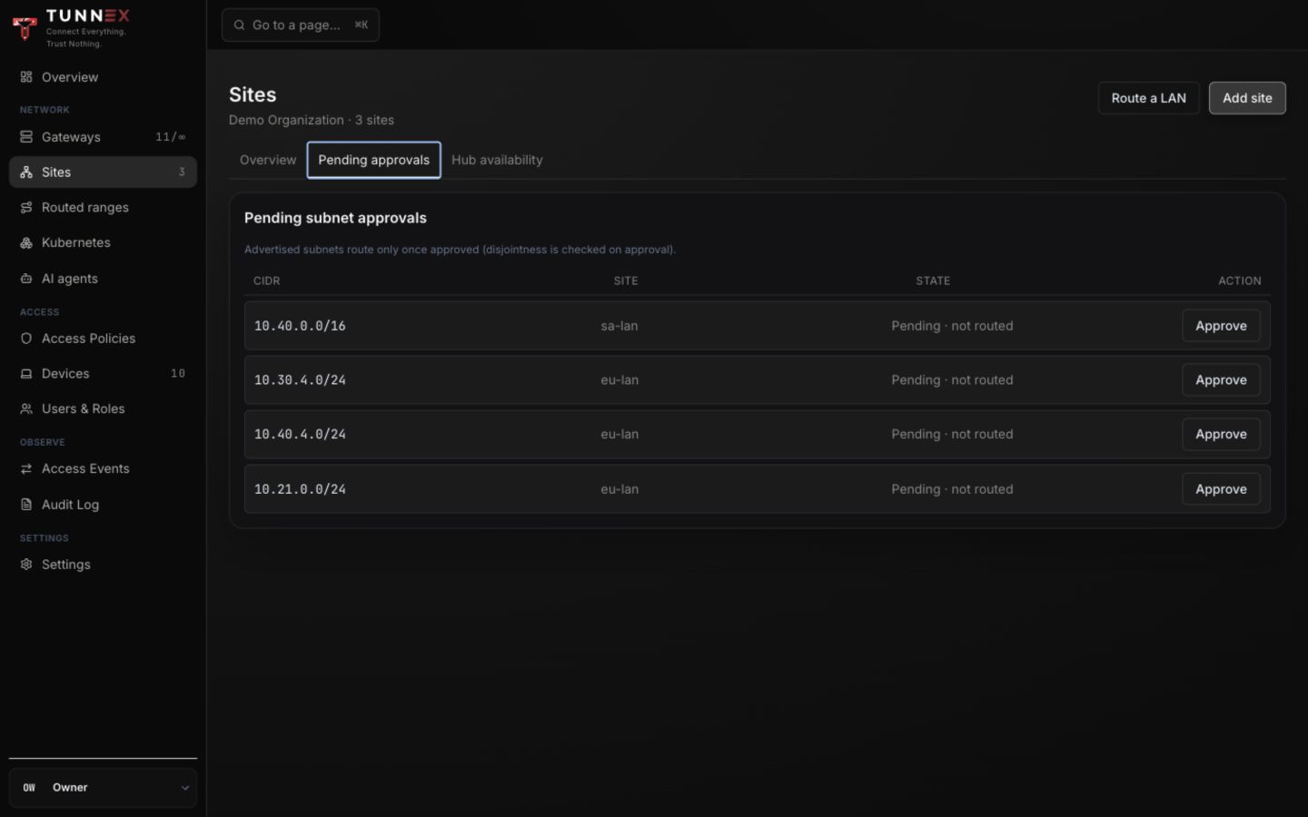
Task: Open the Settings page label
Action: (x=65, y=565)
